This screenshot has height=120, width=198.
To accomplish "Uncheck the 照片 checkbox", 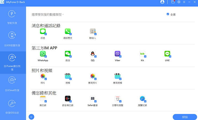I will click(46, 79).
